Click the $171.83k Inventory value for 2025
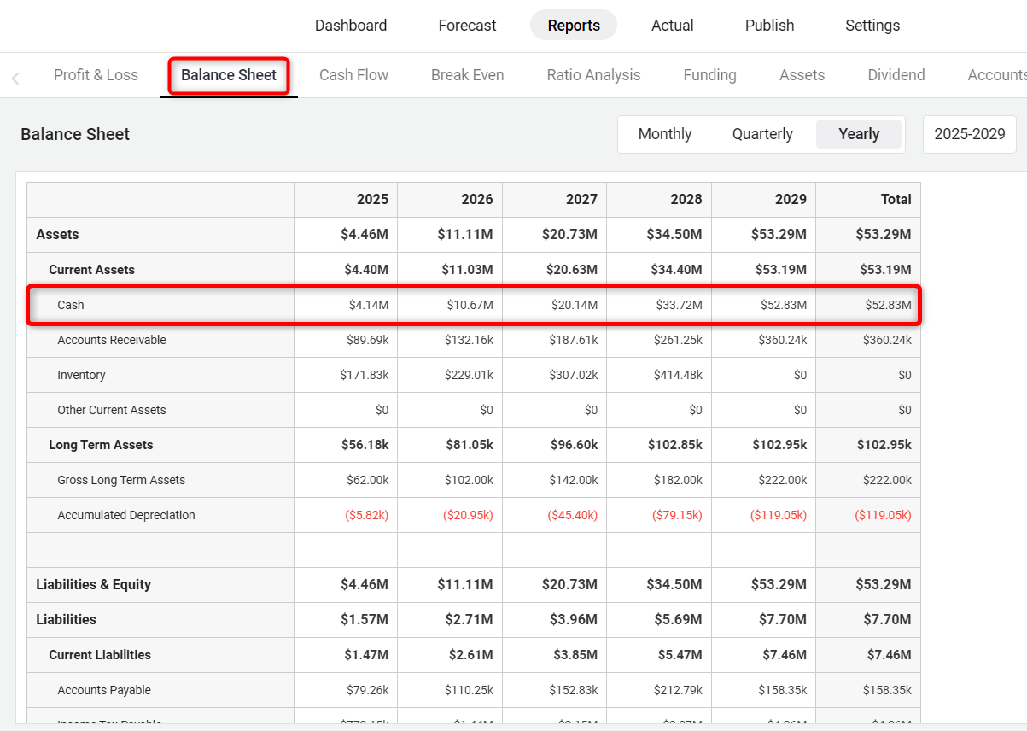This screenshot has width=1027, height=731. click(364, 375)
